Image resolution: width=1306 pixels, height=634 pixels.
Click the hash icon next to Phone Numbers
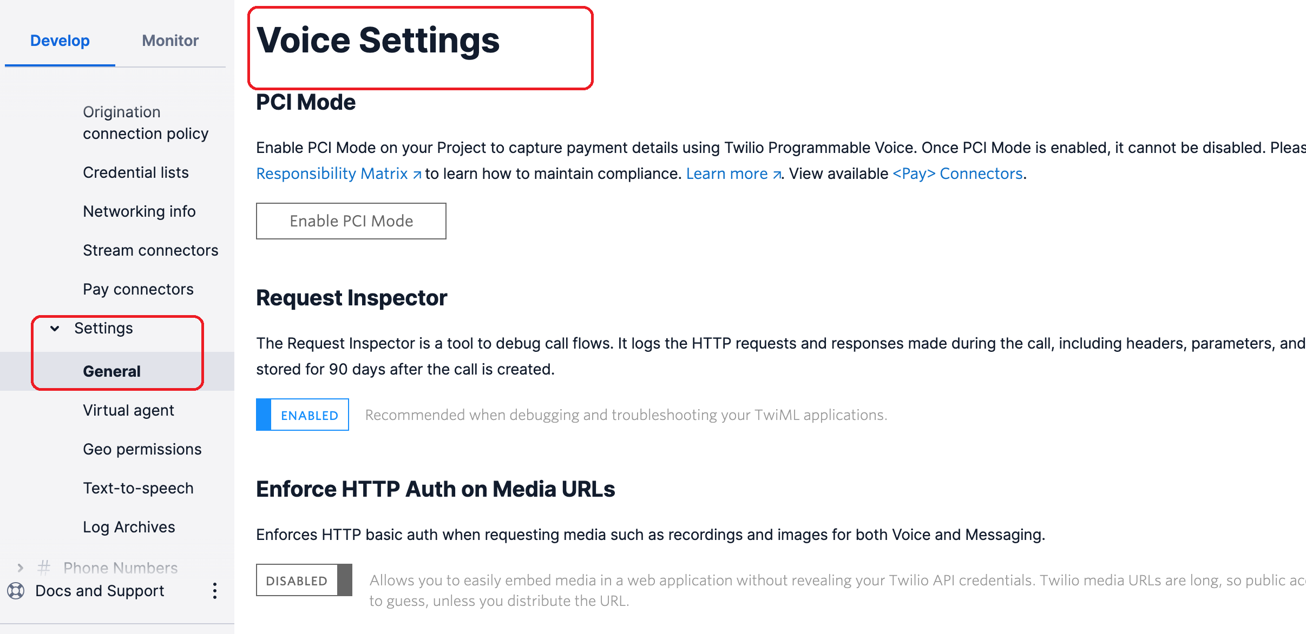(44, 568)
